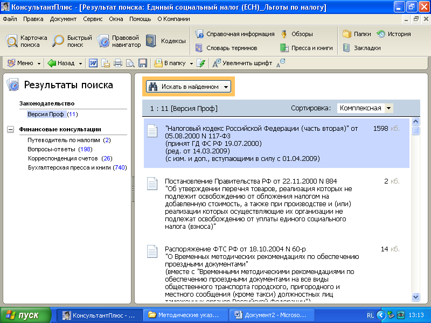This screenshot has width=431, height=323.
Task: Open История history
Action: pyautogui.click(x=394, y=34)
